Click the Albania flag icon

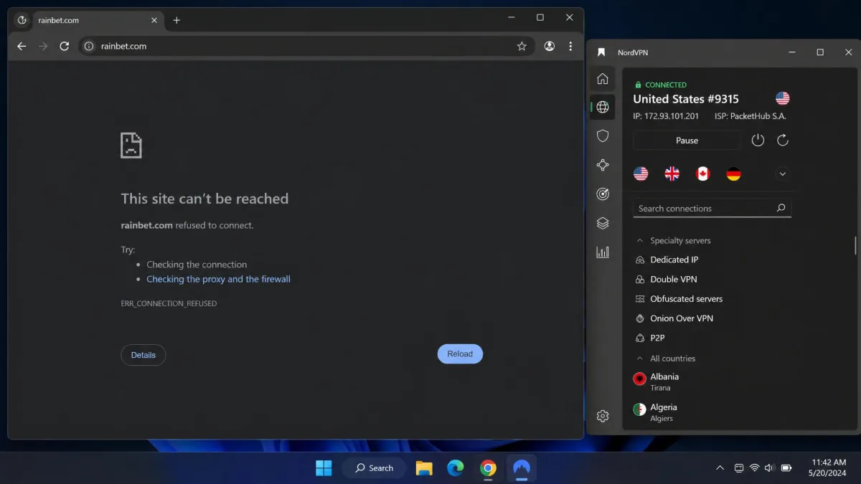tap(639, 379)
